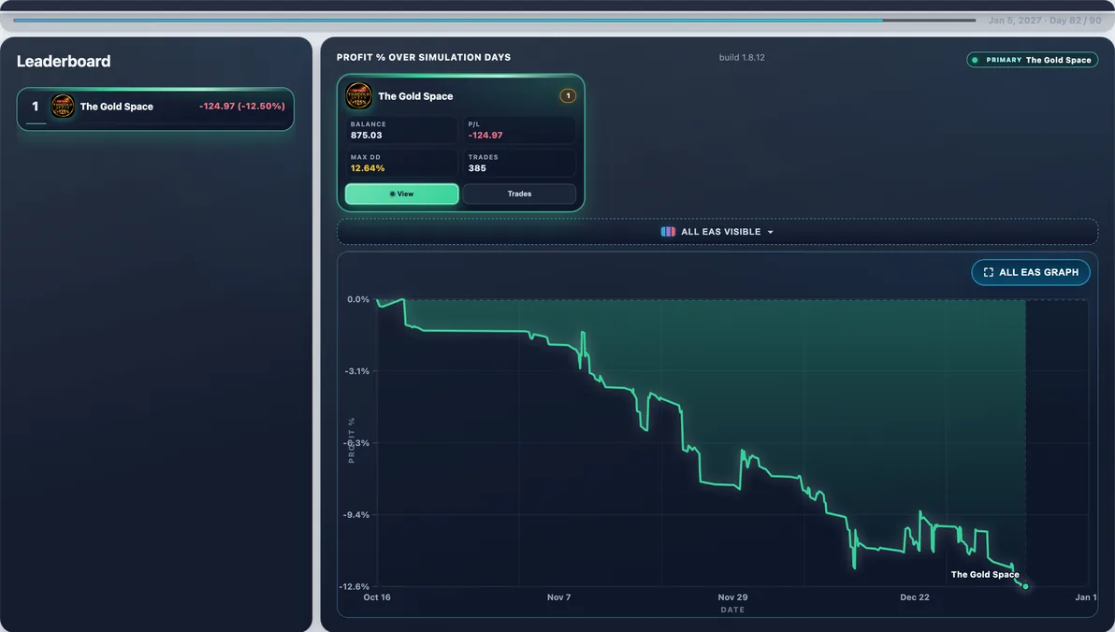Click the -9.4% y-axis label
The height and width of the screenshot is (632, 1115).
click(x=356, y=515)
